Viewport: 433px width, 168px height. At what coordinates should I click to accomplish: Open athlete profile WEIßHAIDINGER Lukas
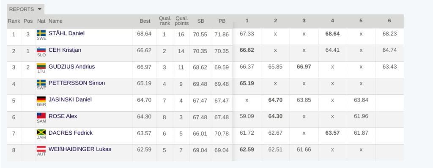[x=80, y=149]
